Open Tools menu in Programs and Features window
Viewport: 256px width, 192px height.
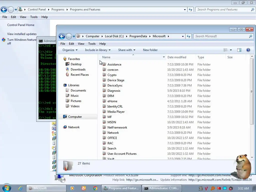click(34, 17)
